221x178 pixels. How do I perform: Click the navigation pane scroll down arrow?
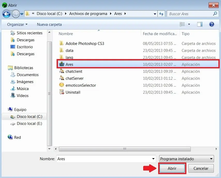pos(49,149)
